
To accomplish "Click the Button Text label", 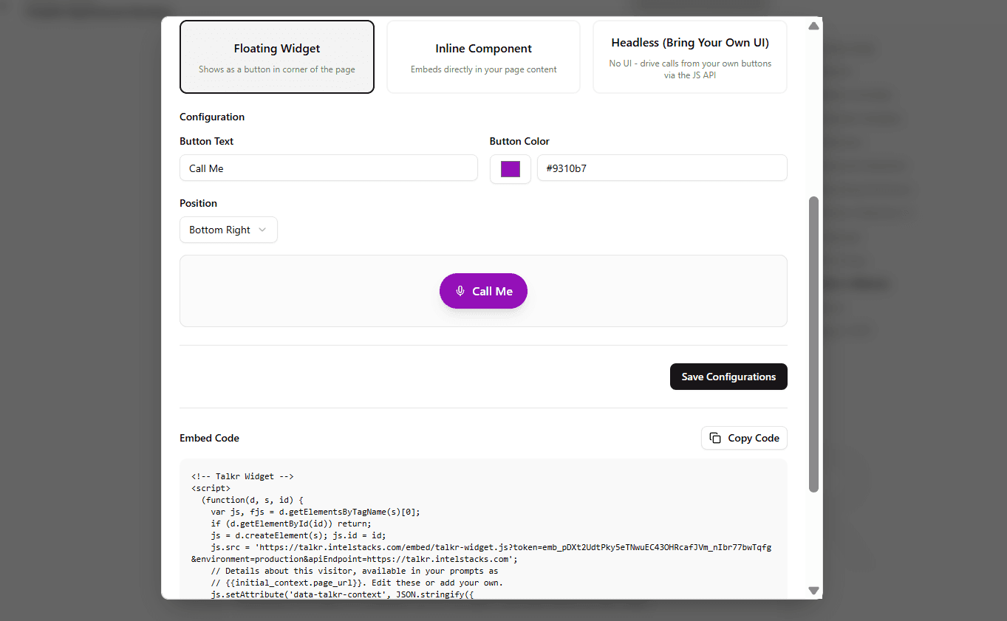I will (207, 141).
